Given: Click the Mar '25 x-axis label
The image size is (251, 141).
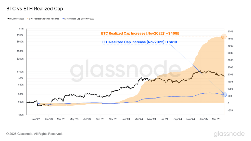Looking at the screenshot, I should click(x=216, y=119).
